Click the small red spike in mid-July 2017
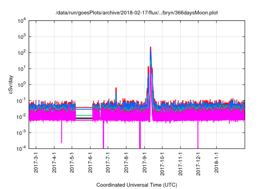 (x=116, y=89)
